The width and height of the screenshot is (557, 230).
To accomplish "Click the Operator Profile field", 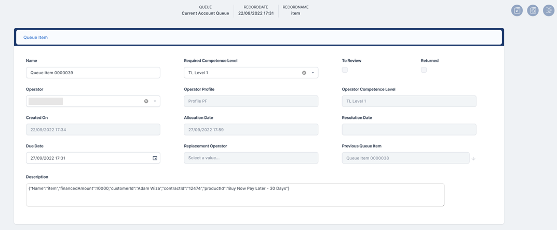I will pyautogui.click(x=251, y=101).
